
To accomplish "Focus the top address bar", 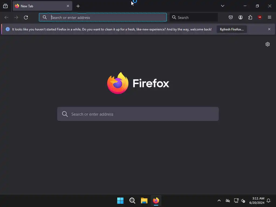I will pyautogui.click(x=103, y=17).
